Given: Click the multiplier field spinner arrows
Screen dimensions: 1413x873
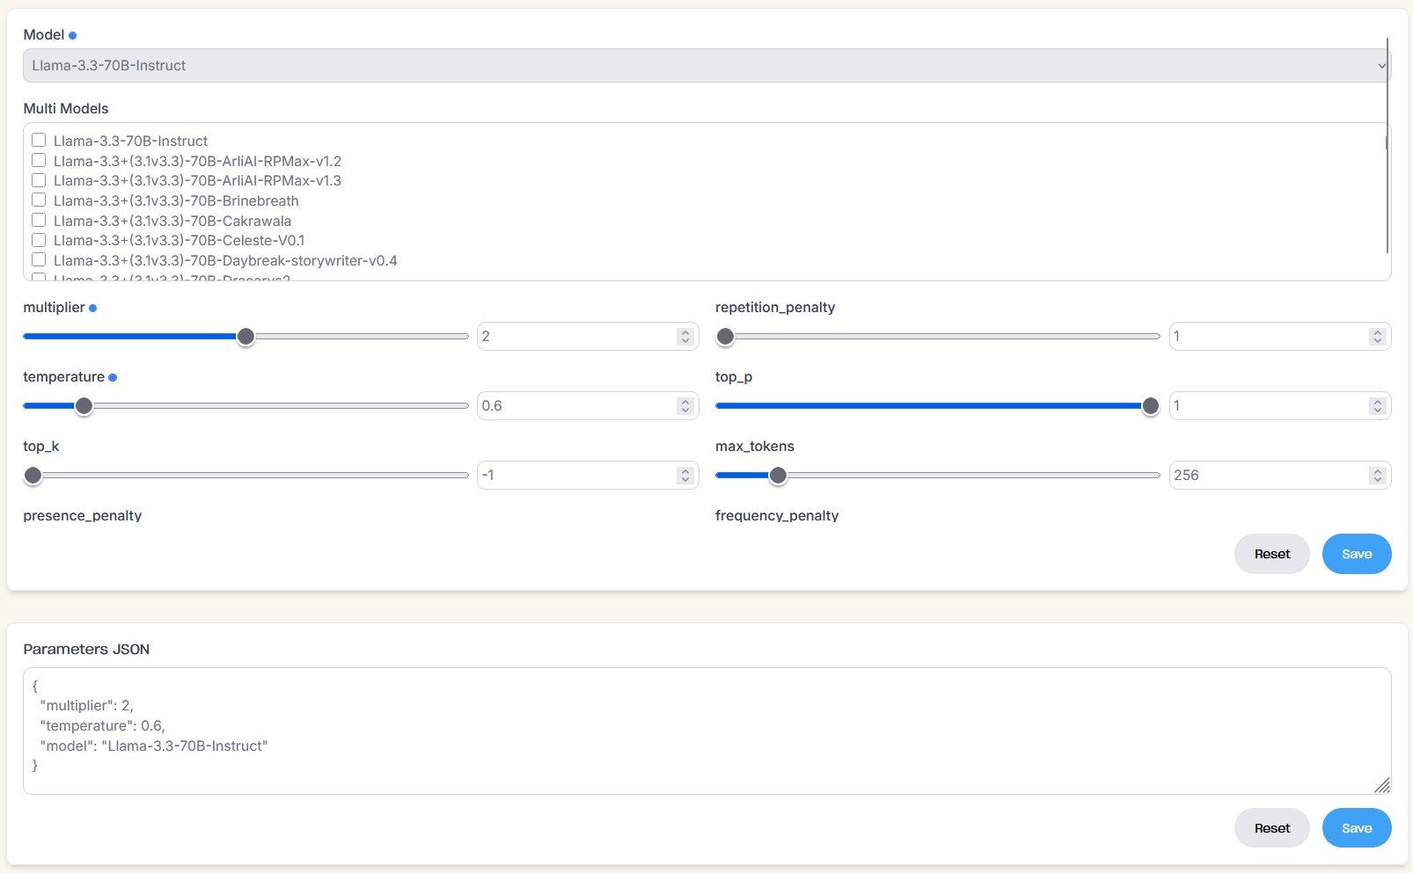Looking at the screenshot, I should (x=685, y=336).
